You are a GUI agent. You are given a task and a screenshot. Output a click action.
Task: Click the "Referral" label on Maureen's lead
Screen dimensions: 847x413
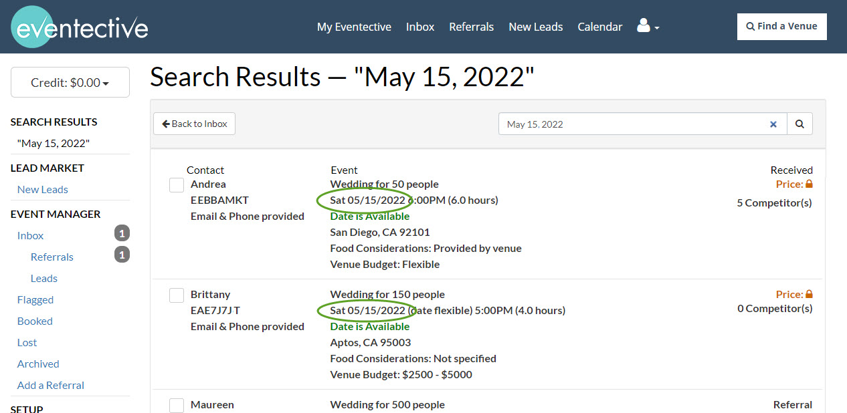[793, 405]
